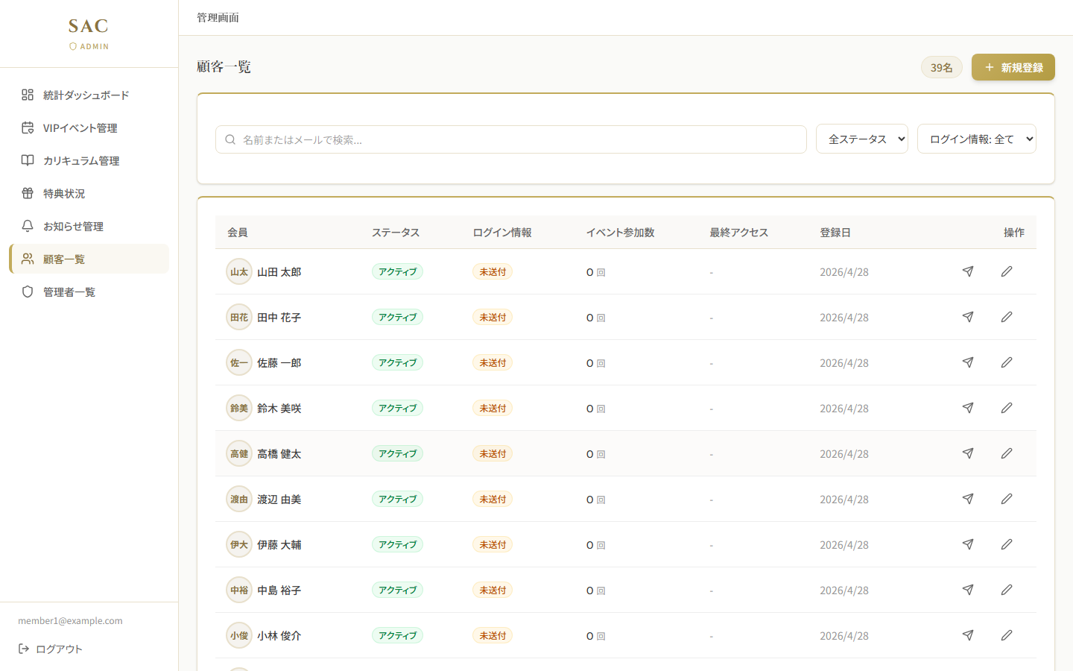Click 未送付 badge for 高橋 健太
This screenshot has height=671, width=1073.
click(493, 453)
